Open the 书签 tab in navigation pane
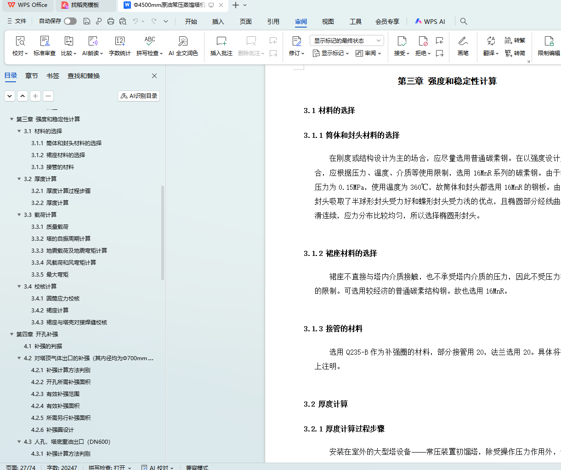This screenshot has height=470, width=561. (x=53, y=76)
